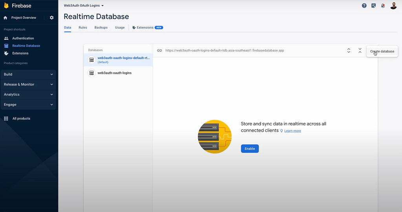Click the Enable button
Screen dimensions: 402x212
pos(250,149)
